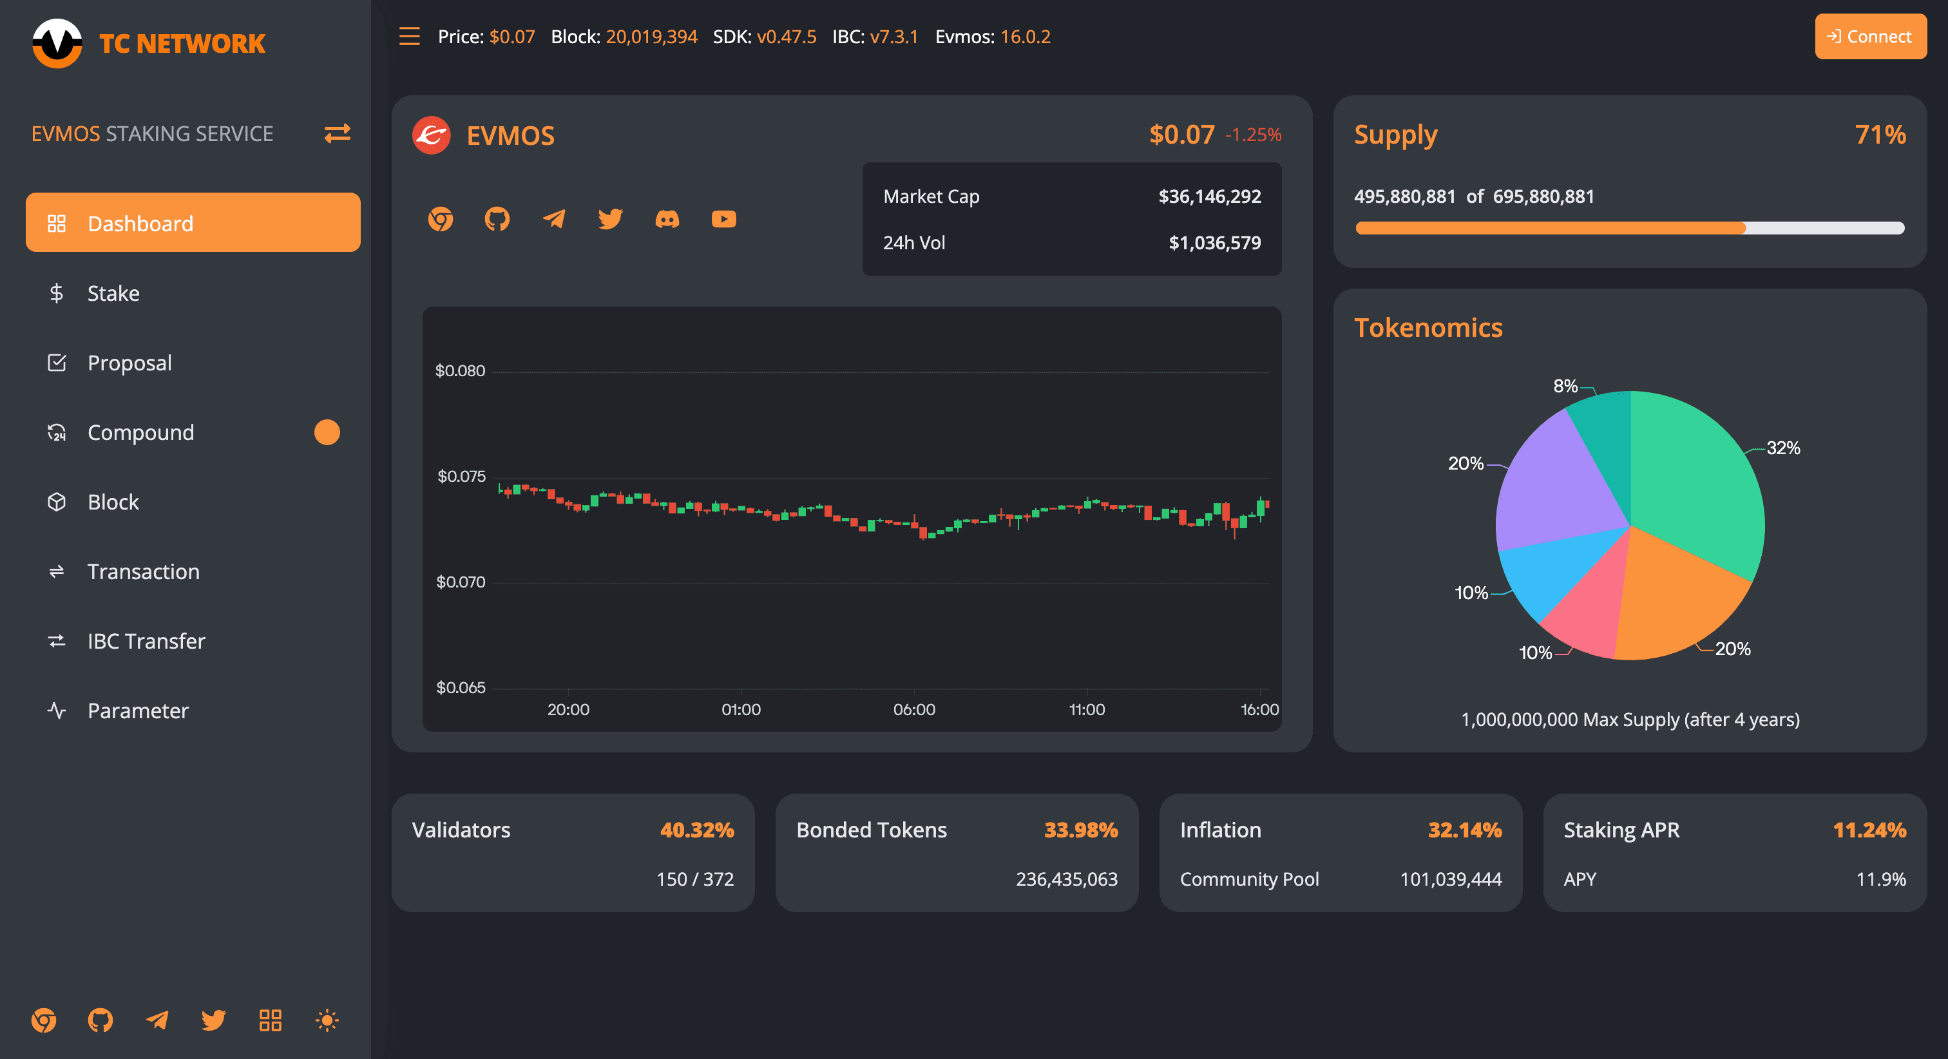Click the Inflation stat card

[1340, 852]
